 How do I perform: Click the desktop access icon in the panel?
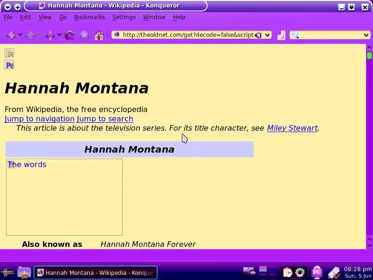pyautogui.click(x=249, y=272)
